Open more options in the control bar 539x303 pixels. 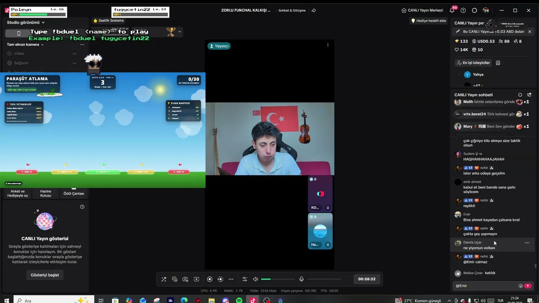click(231, 279)
